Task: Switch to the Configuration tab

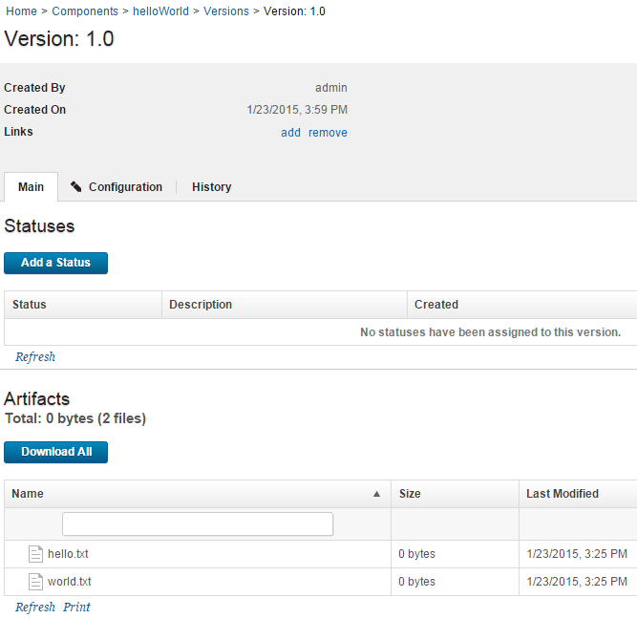Action: pyautogui.click(x=124, y=187)
